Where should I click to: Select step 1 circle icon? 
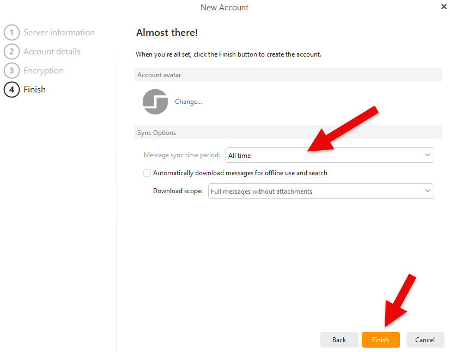tap(11, 33)
